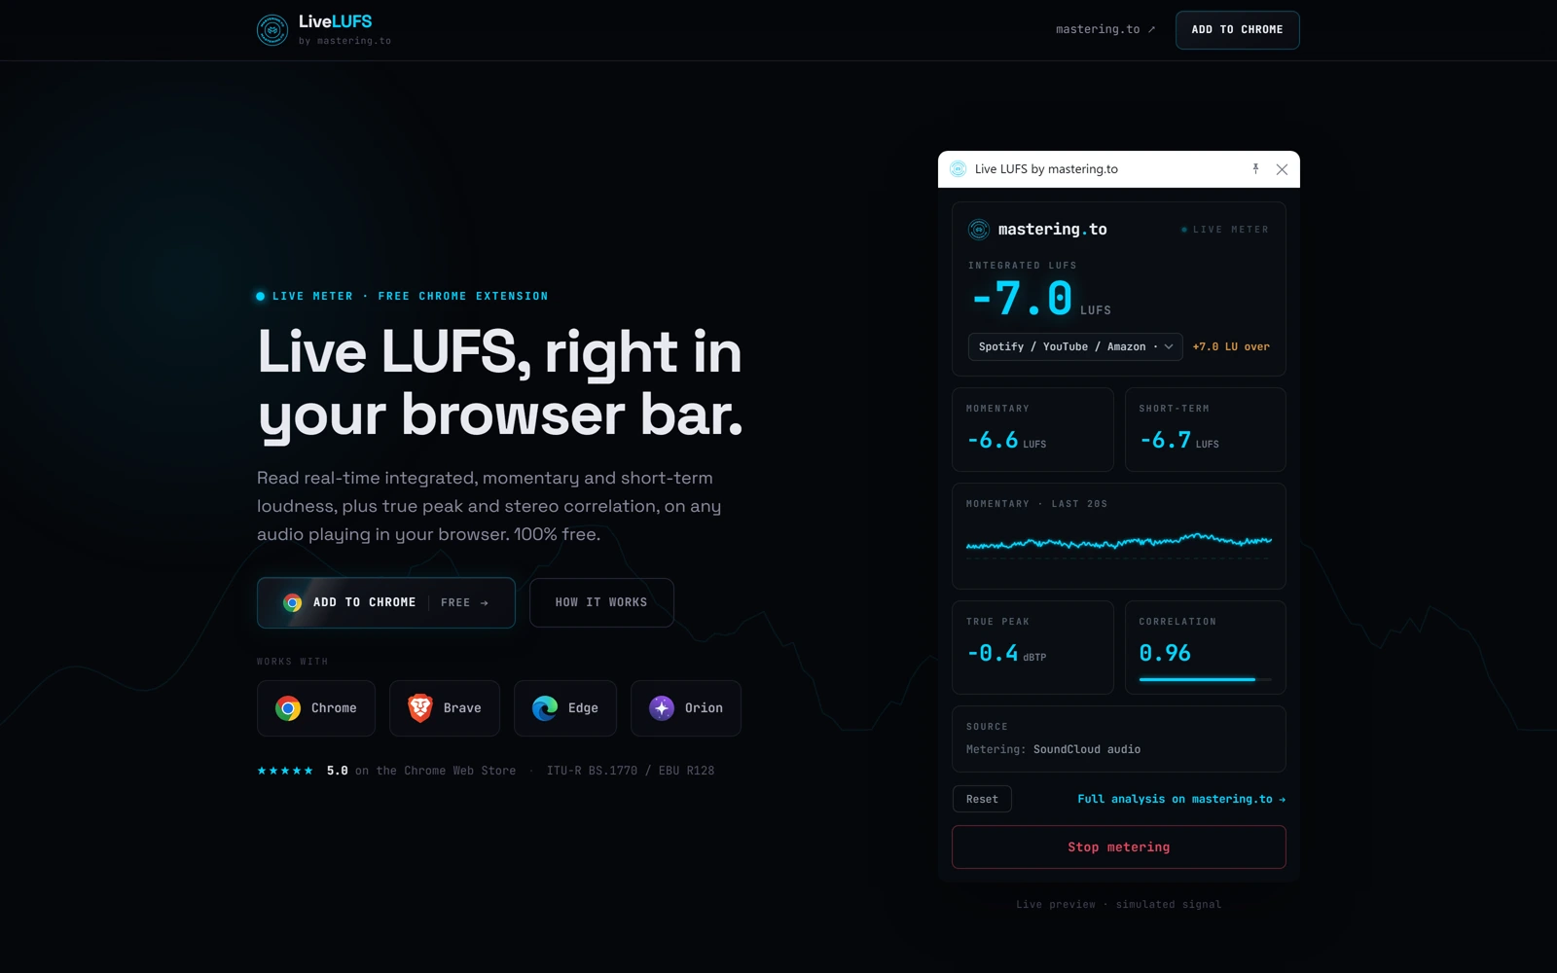Click the 0.96 correlation value
This screenshot has width=1557, height=973.
click(x=1165, y=653)
